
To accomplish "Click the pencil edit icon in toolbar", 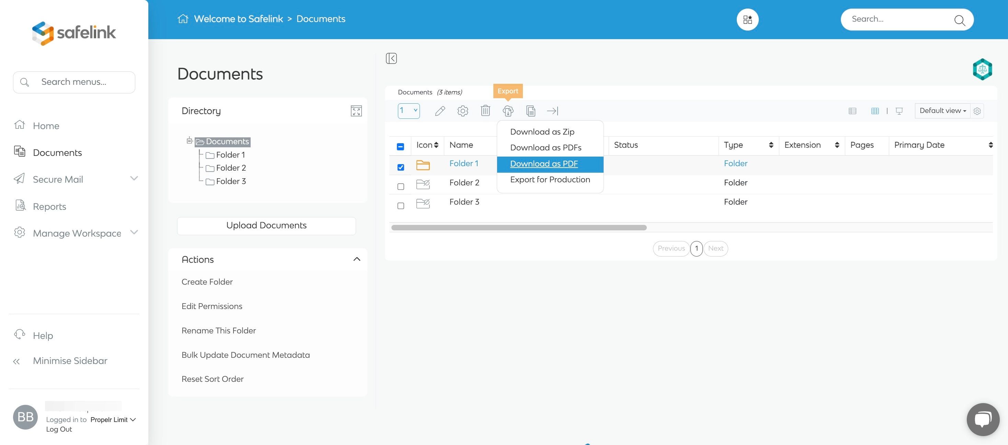I will point(440,111).
